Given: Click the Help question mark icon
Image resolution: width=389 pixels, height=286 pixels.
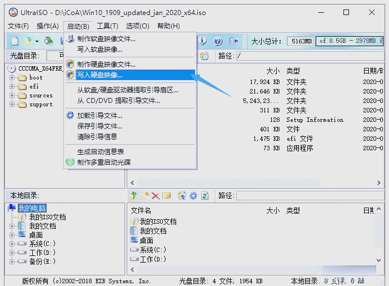Looking at the screenshot, I should pyautogui.click(x=218, y=41).
